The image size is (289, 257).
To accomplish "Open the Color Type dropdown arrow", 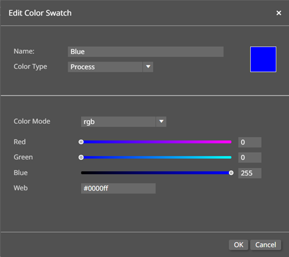I will click(x=148, y=67).
